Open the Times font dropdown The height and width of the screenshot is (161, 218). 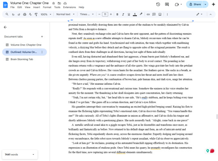(87, 14)
